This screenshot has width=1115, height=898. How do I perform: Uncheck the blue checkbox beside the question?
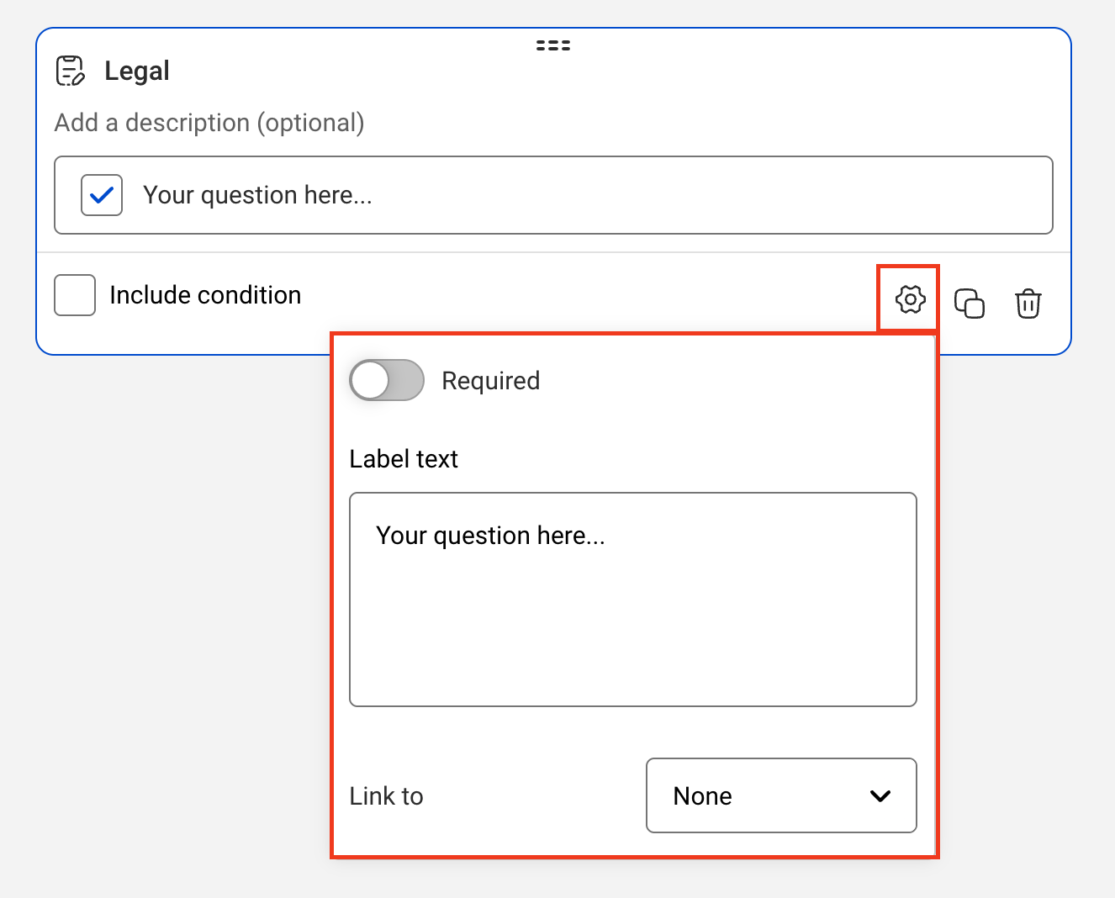[x=102, y=195]
